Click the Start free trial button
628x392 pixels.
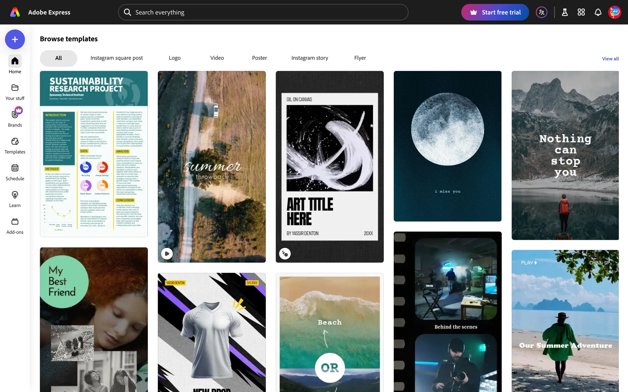[495, 12]
